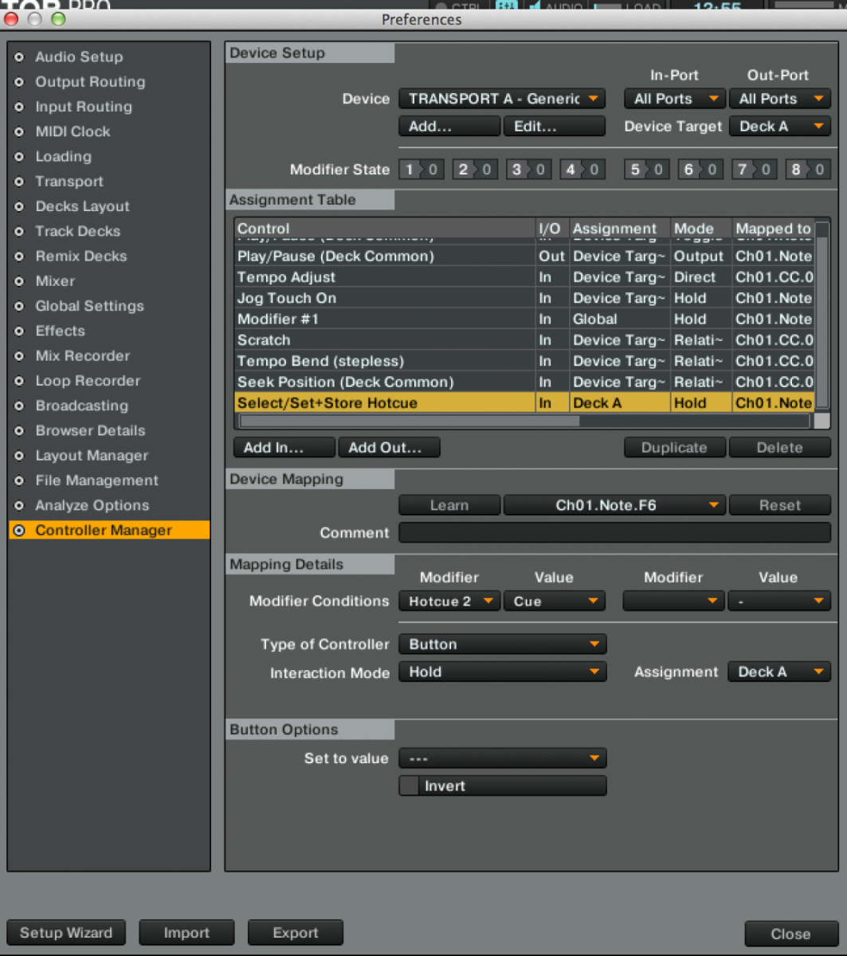Click into the Comment text field

coord(614,533)
